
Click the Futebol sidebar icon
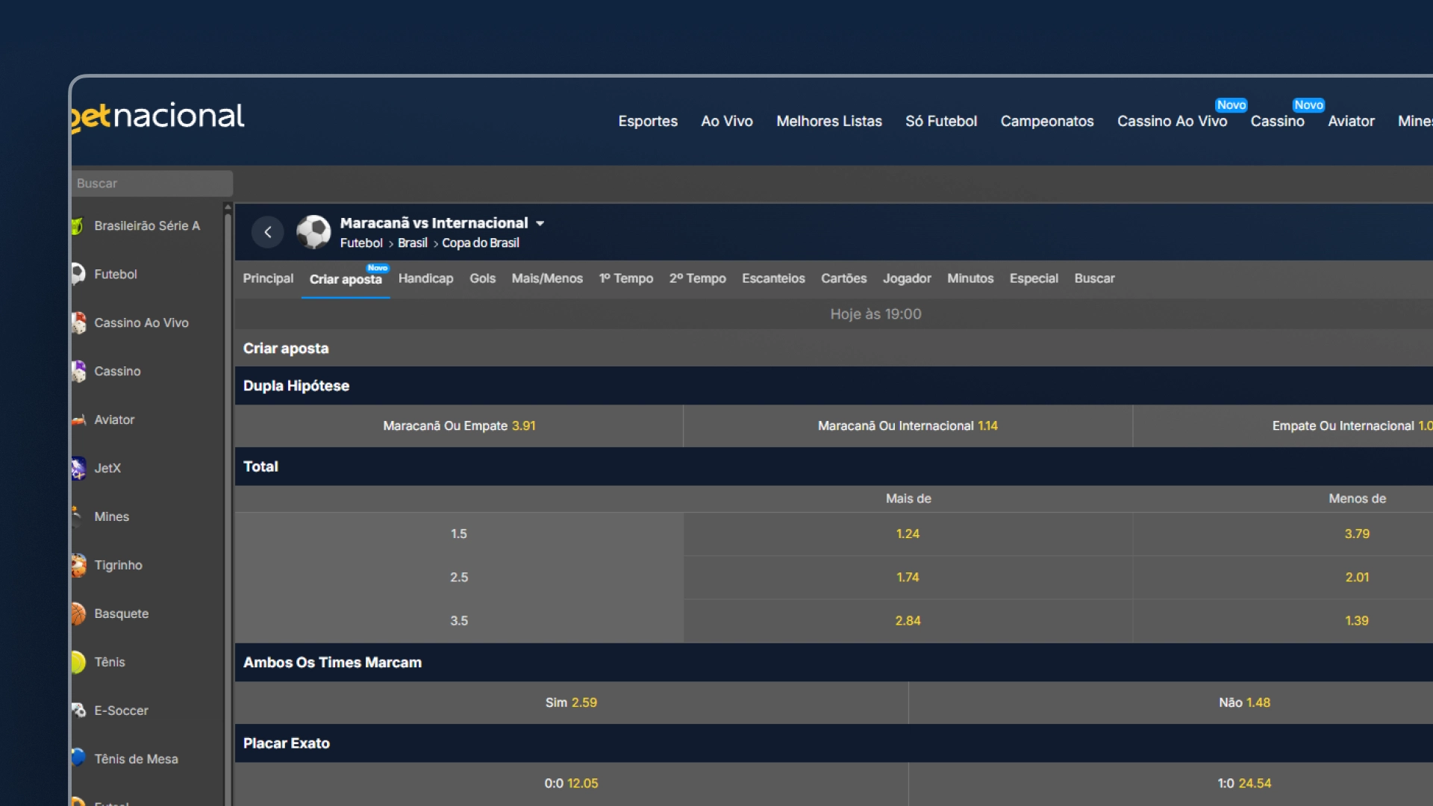pyautogui.click(x=78, y=274)
